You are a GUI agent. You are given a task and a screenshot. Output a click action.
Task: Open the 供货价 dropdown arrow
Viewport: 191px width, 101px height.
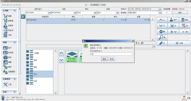pyautogui.click(x=160, y=9)
